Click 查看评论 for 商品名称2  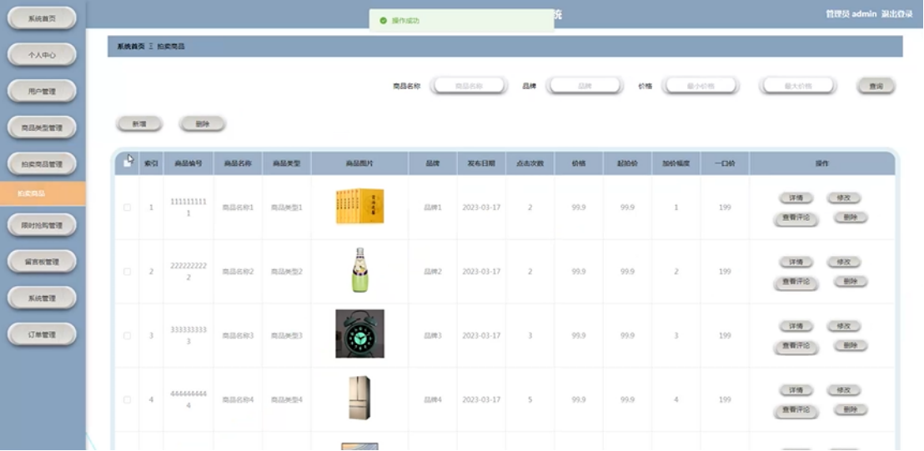click(x=796, y=282)
